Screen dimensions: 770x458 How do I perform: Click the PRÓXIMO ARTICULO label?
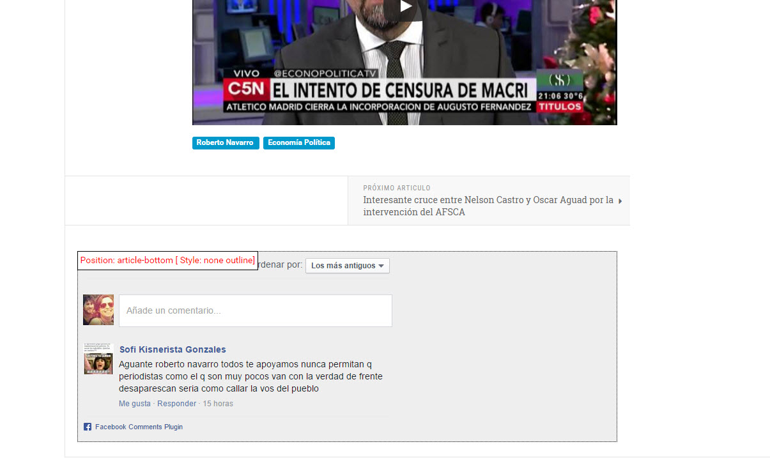click(x=397, y=188)
